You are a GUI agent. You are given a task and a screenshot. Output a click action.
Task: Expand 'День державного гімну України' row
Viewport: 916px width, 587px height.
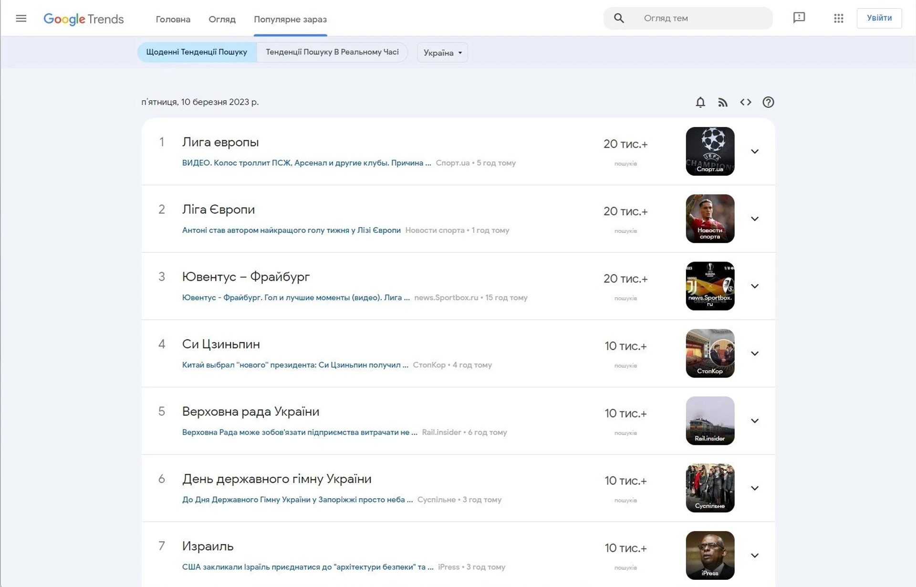pos(755,488)
